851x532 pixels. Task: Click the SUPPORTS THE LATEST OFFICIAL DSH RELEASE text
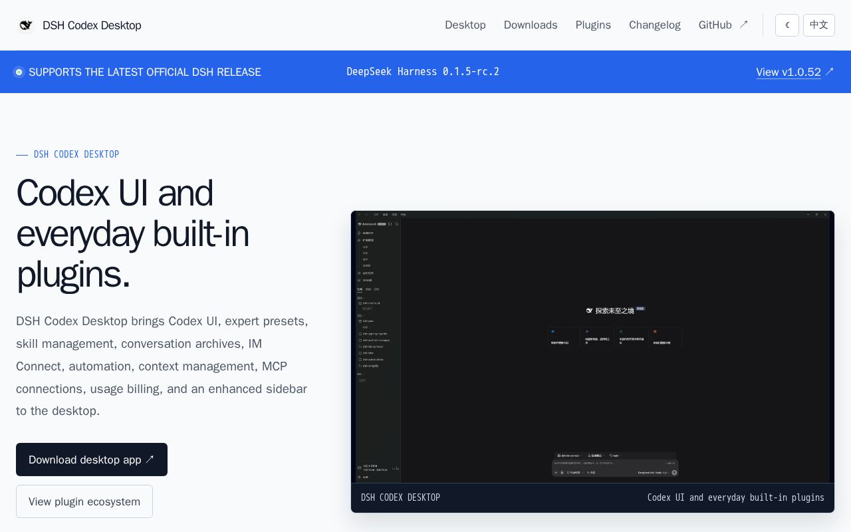(145, 72)
